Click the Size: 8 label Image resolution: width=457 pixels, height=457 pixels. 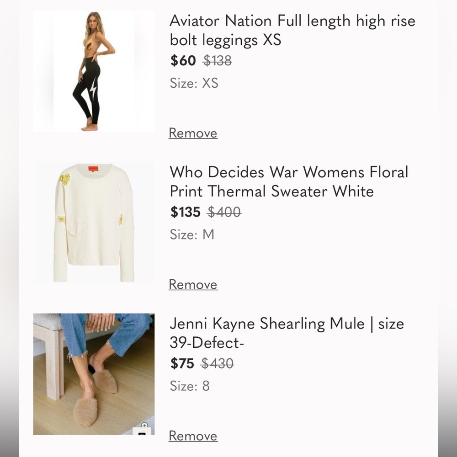click(190, 386)
